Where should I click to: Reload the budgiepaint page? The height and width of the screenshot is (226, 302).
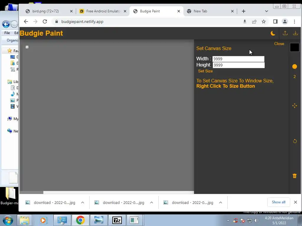(45, 21)
